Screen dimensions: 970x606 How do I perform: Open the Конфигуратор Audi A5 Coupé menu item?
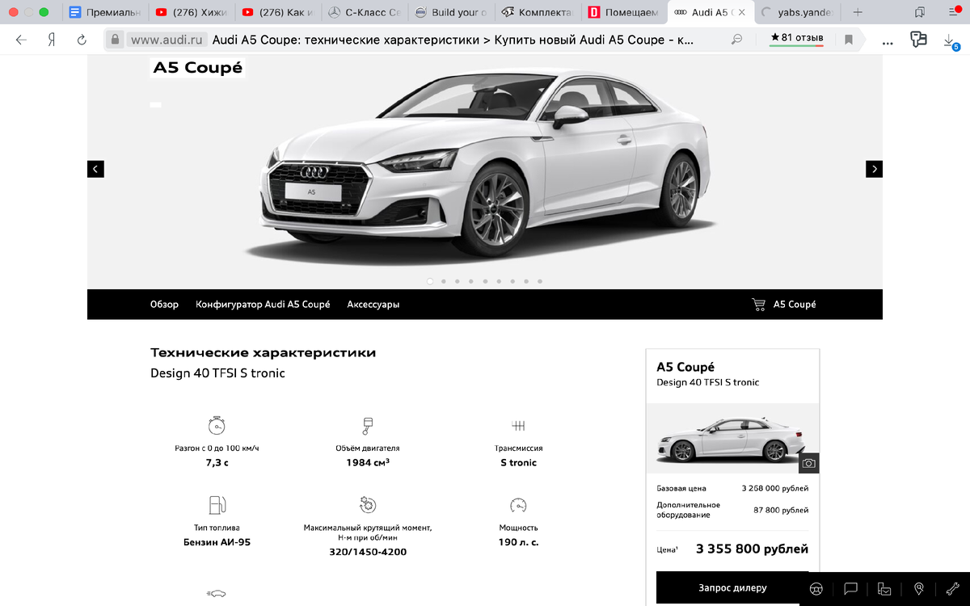(x=262, y=305)
